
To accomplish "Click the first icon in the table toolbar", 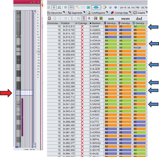I will coord(49,18).
